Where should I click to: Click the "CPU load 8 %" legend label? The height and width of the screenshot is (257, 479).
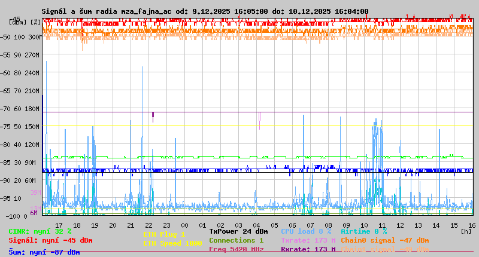click(x=306, y=231)
